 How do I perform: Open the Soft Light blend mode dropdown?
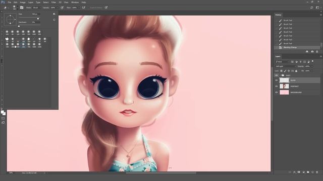click(x=286, y=66)
